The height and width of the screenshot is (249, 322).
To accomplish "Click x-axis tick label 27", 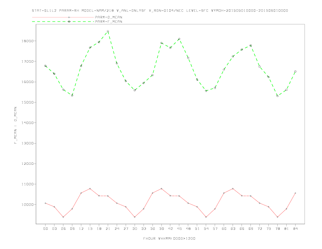I will [x=126, y=229].
